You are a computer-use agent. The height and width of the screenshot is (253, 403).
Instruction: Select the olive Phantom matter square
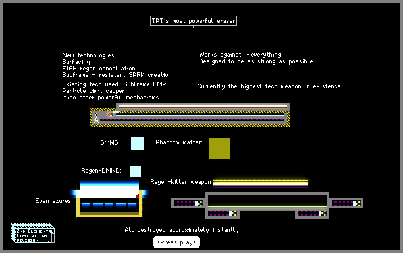220,148
